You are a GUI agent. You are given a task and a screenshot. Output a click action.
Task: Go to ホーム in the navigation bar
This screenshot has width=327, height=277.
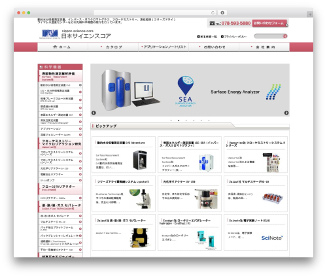[x=63, y=47]
